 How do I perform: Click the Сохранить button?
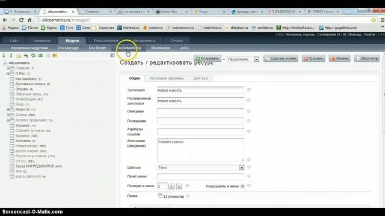[208, 59]
